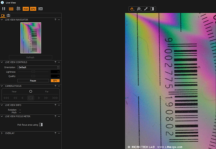Move focus nearer with double left arrows
This screenshot has height=149, width=216.
click(x=15, y=98)
